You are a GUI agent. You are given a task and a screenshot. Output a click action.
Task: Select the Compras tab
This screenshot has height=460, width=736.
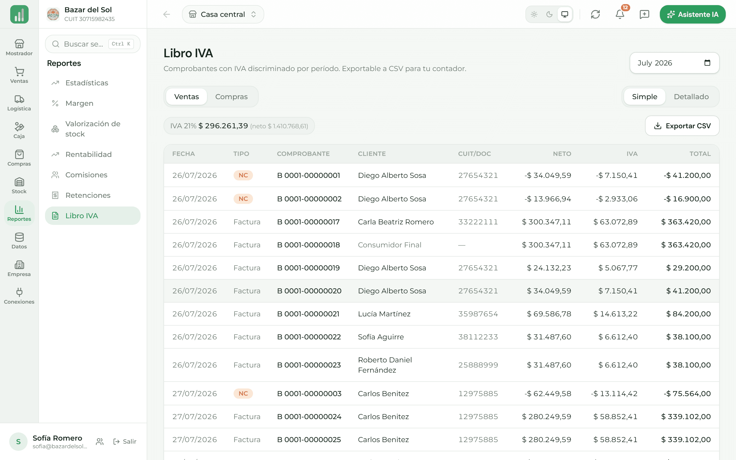click(231, 96)
